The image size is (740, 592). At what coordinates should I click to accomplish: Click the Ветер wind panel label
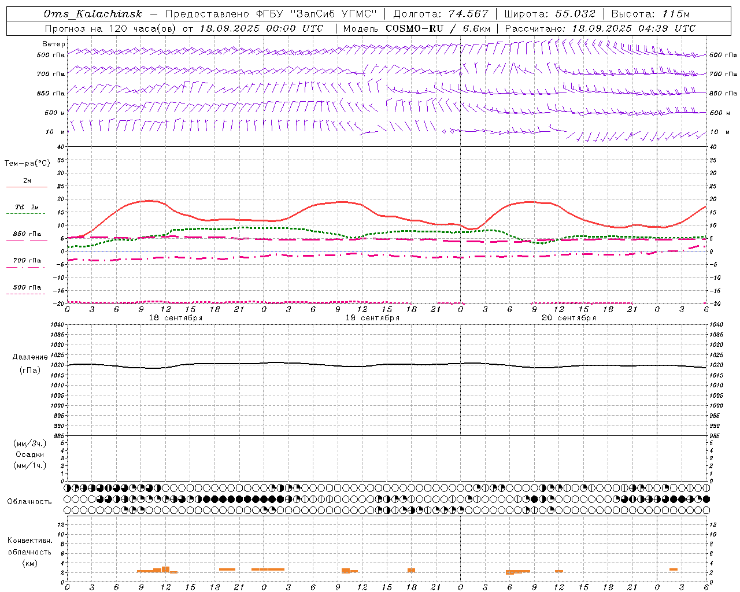click(53, 44)
